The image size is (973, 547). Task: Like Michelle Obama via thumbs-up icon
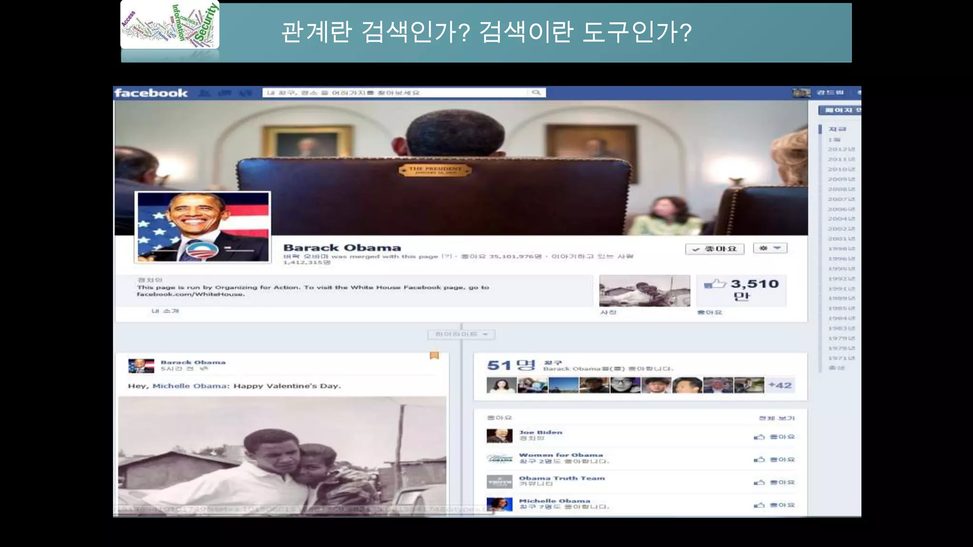pyautogui.click(x=759, y=505)
